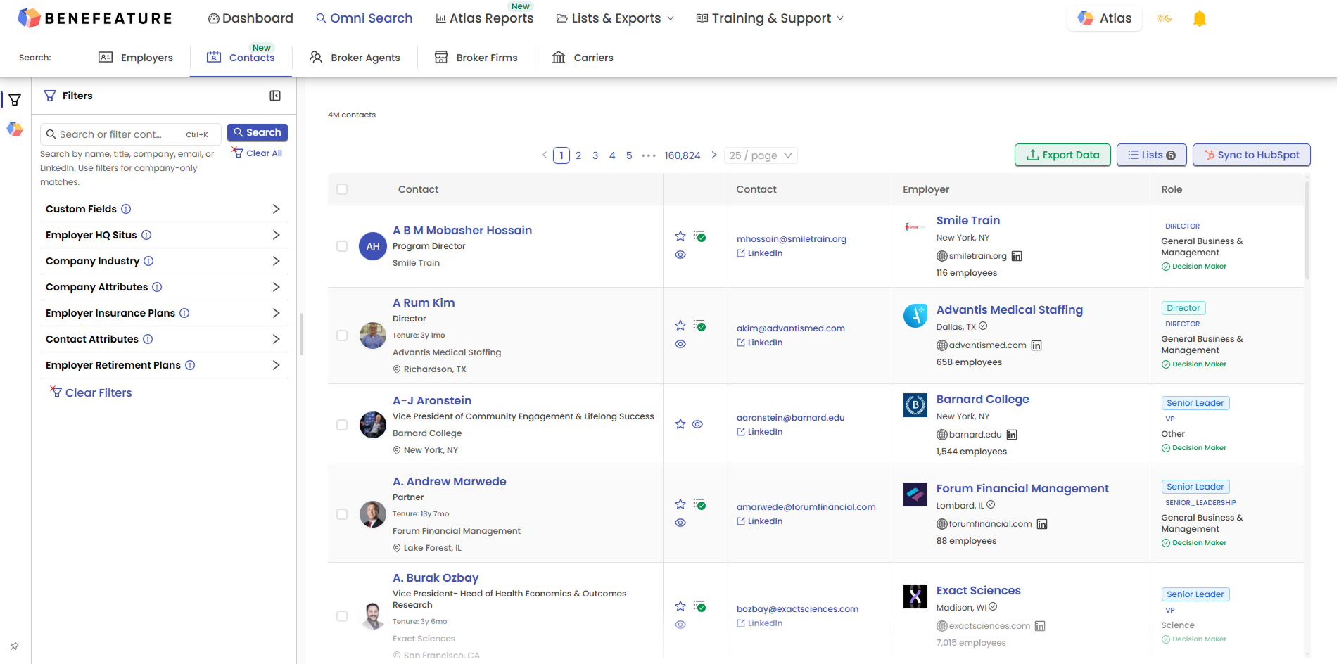Screen dimensions: 1339x664
Task: Open advantismed.com LinkedIn company icon
Action: coord(1036,345)
